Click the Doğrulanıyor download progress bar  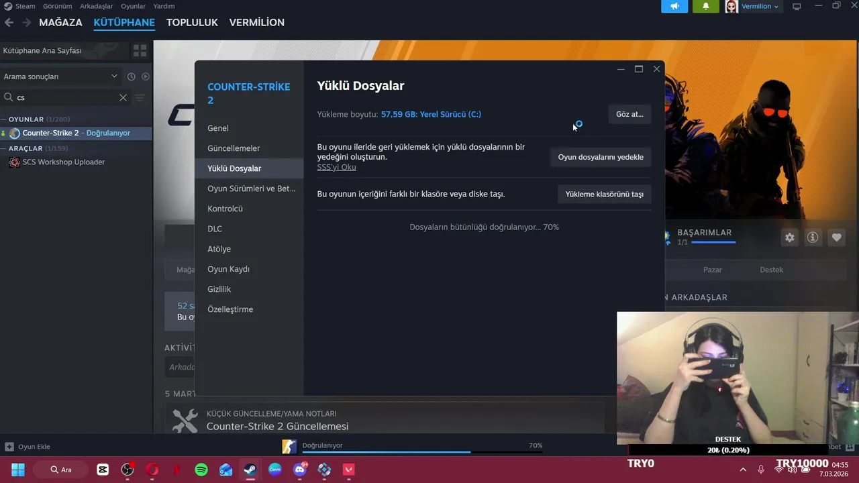point(422,452)
